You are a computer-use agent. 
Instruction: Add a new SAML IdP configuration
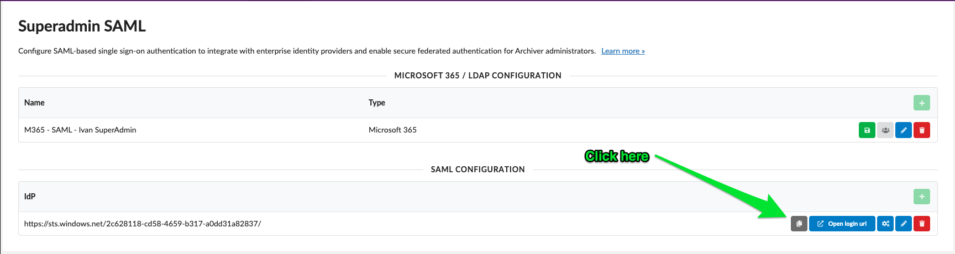(922, 197)
